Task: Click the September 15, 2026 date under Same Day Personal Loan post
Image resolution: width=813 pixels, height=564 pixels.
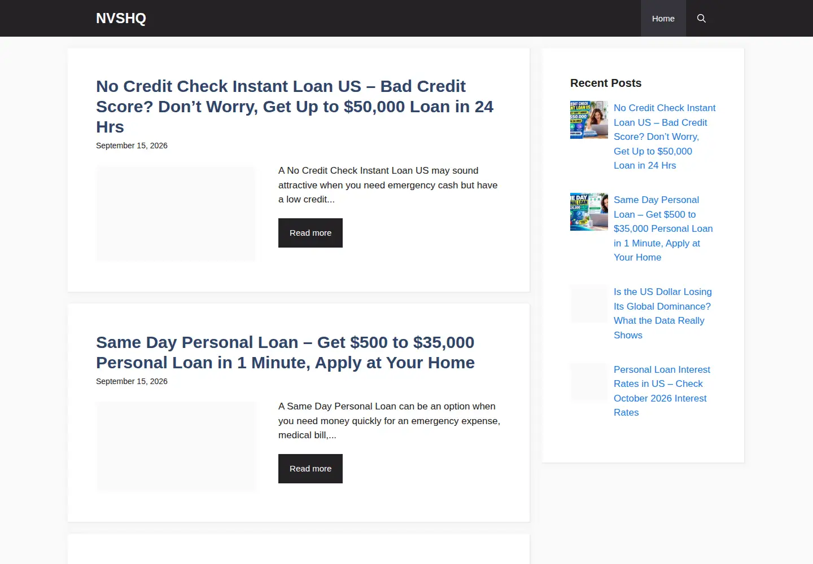Action: (x=132, y=381)
